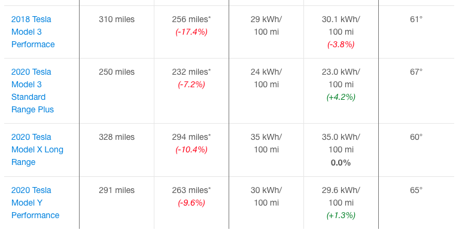Click the red -10.4% range difference
Screen dimensions: 462x245
192,149
